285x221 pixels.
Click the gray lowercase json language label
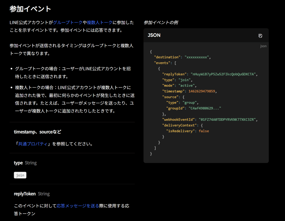(x=263, y=46)
